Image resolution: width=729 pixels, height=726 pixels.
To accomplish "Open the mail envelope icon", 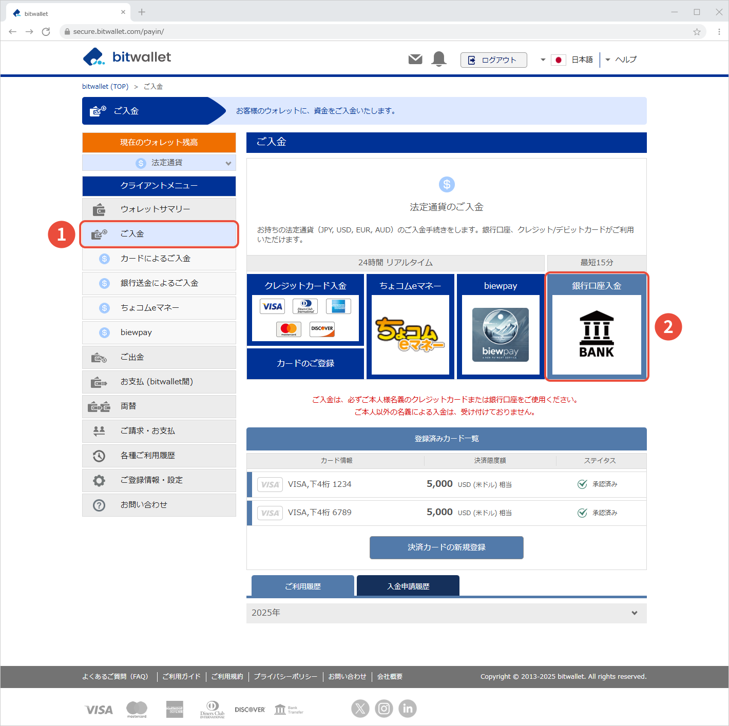I will pyautogui.click(x=415, y=60).
